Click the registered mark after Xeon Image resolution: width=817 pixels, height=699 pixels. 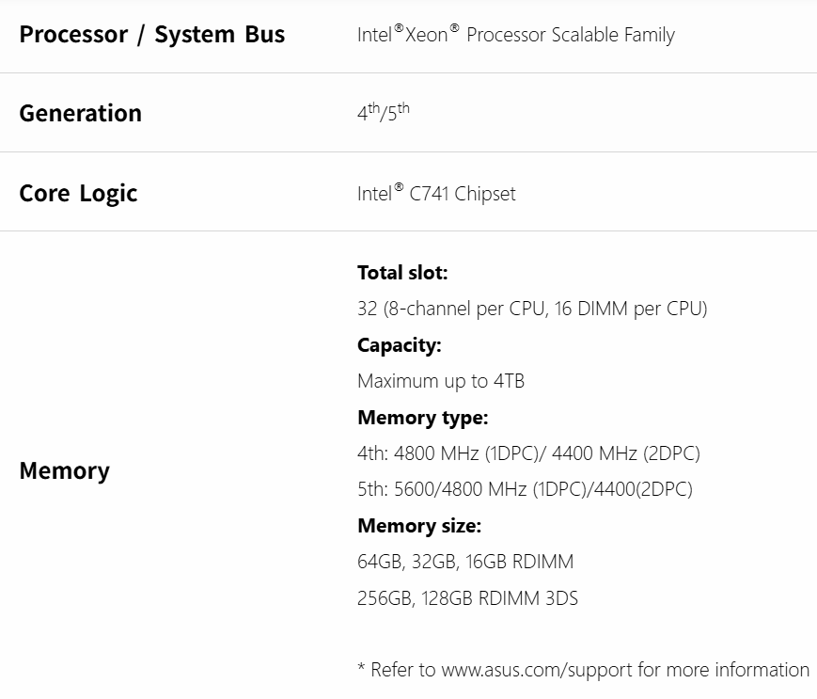[x=454, y=29]
